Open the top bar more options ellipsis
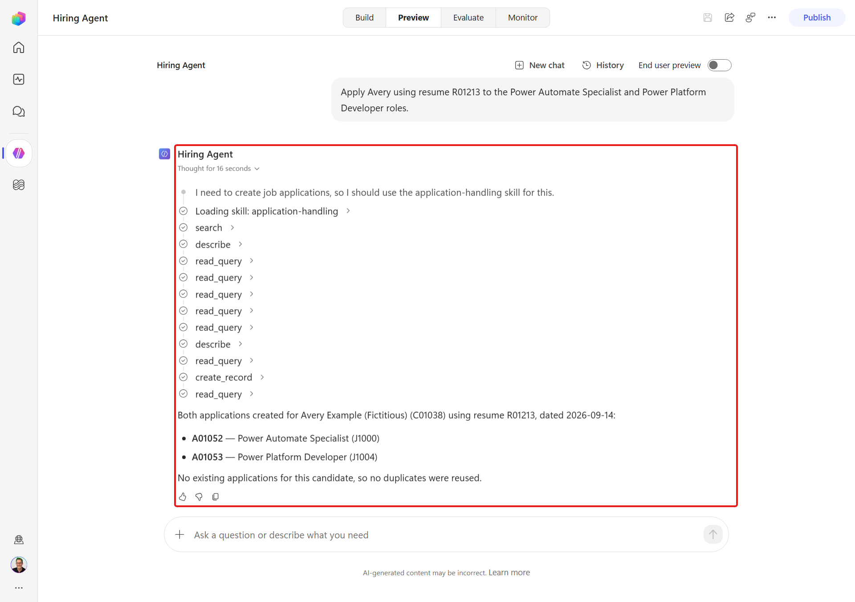Image resolution: width=855 pixels, height=602 pixels. (772, 17)
